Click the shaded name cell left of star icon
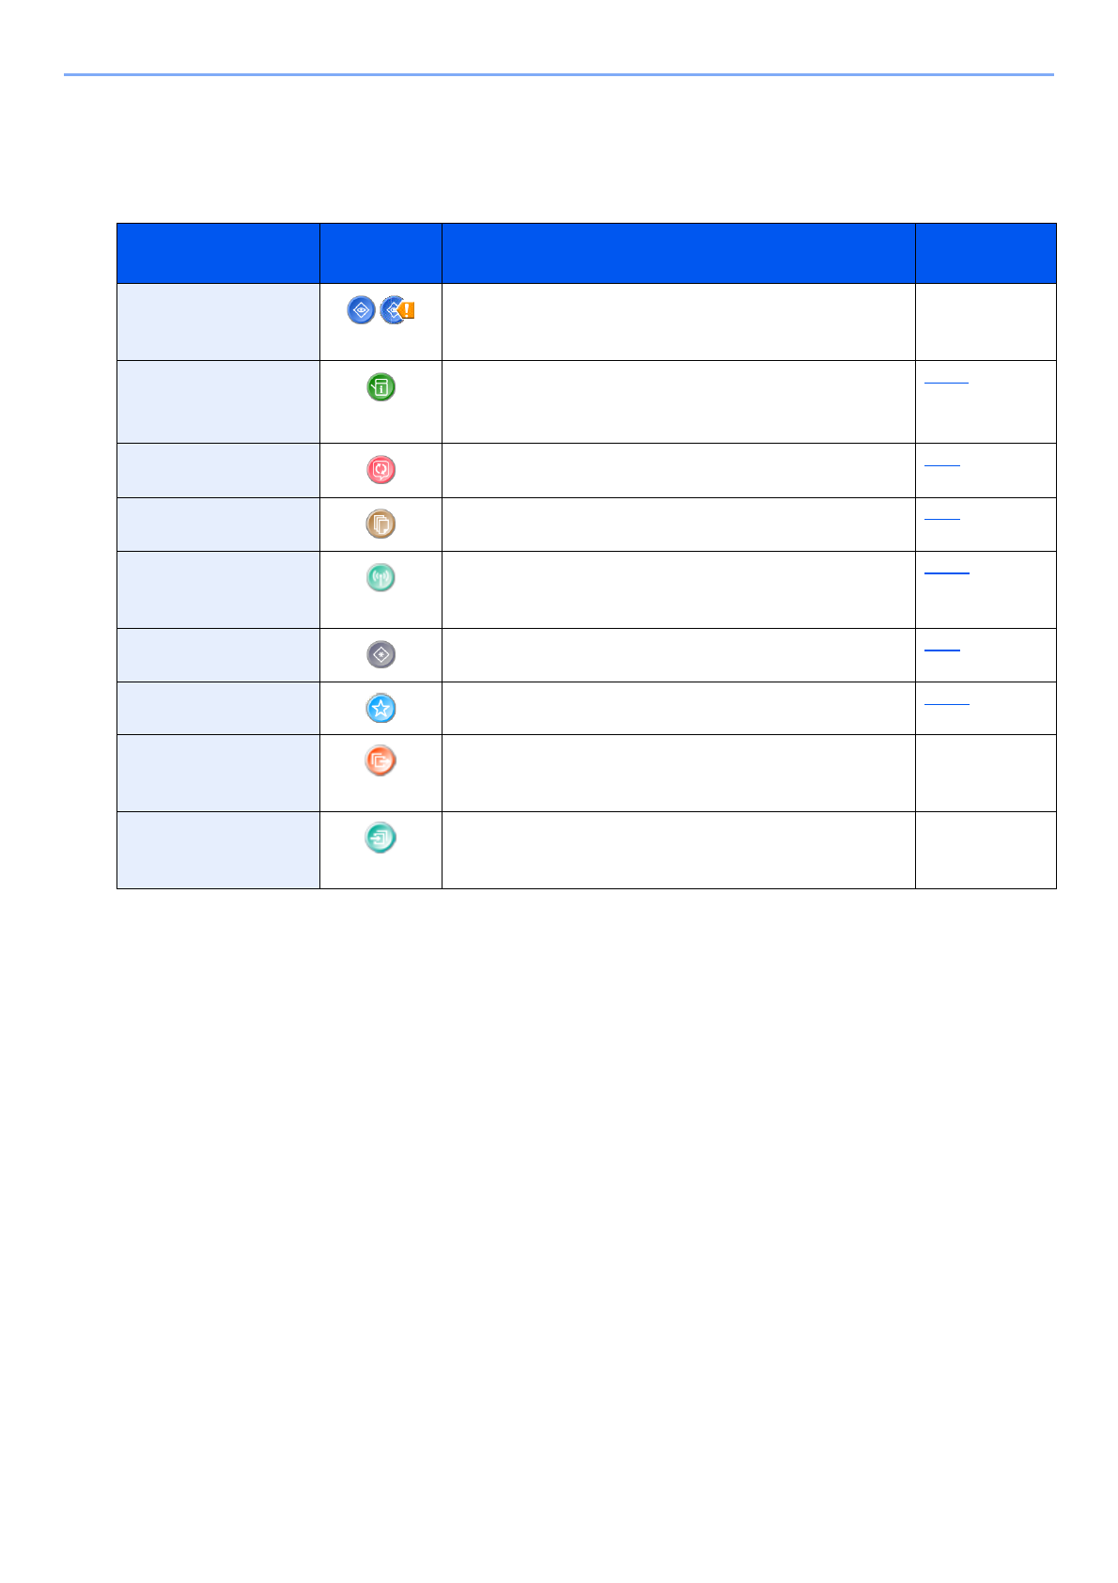The width and height of the screenshot is (1118, 1583). click(x=218, y=708)
